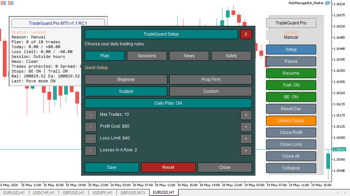Open the News tab
350x196 pixels.
click(x=189, y=56)
